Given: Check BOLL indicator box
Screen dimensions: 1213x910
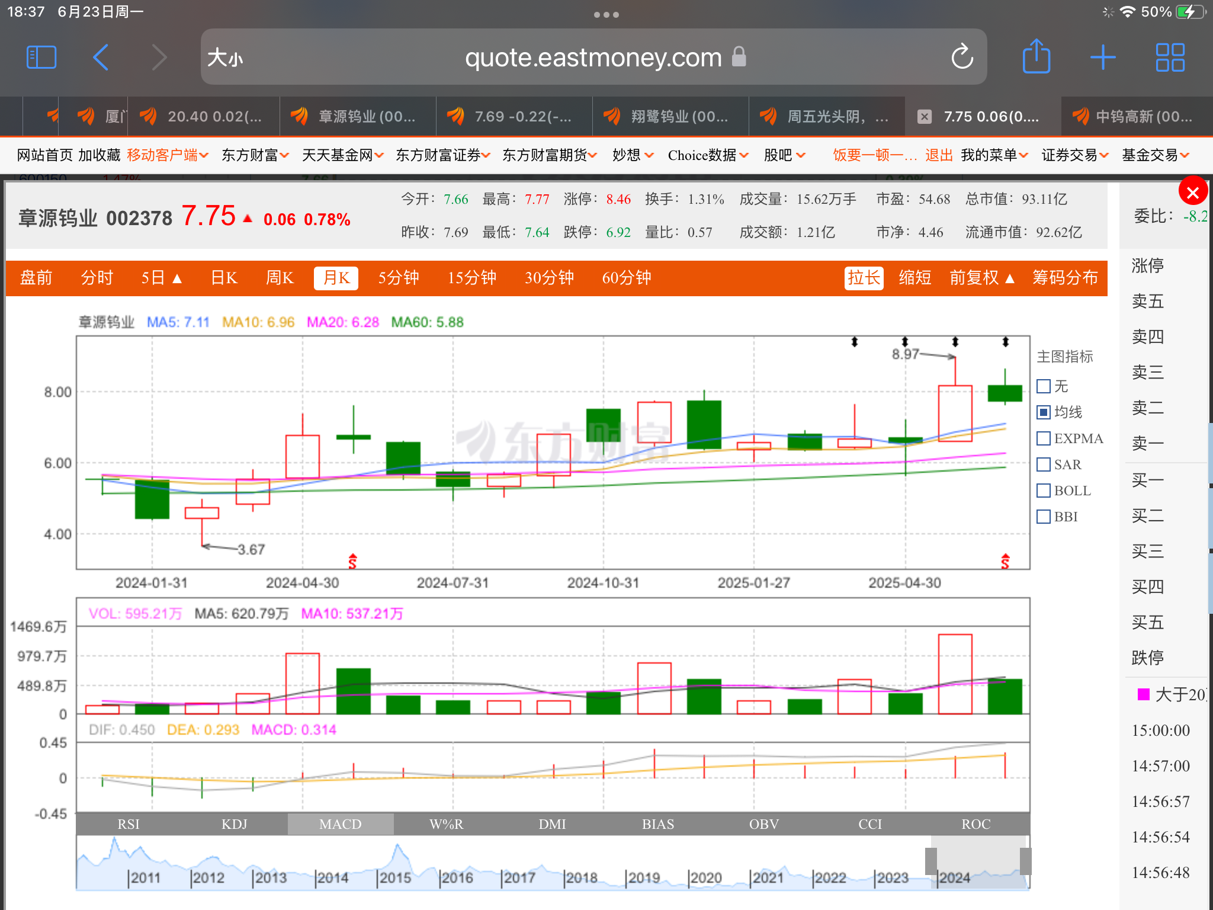Looking at the screenshot, I should pyautogui.click(x=1044, y=491).
